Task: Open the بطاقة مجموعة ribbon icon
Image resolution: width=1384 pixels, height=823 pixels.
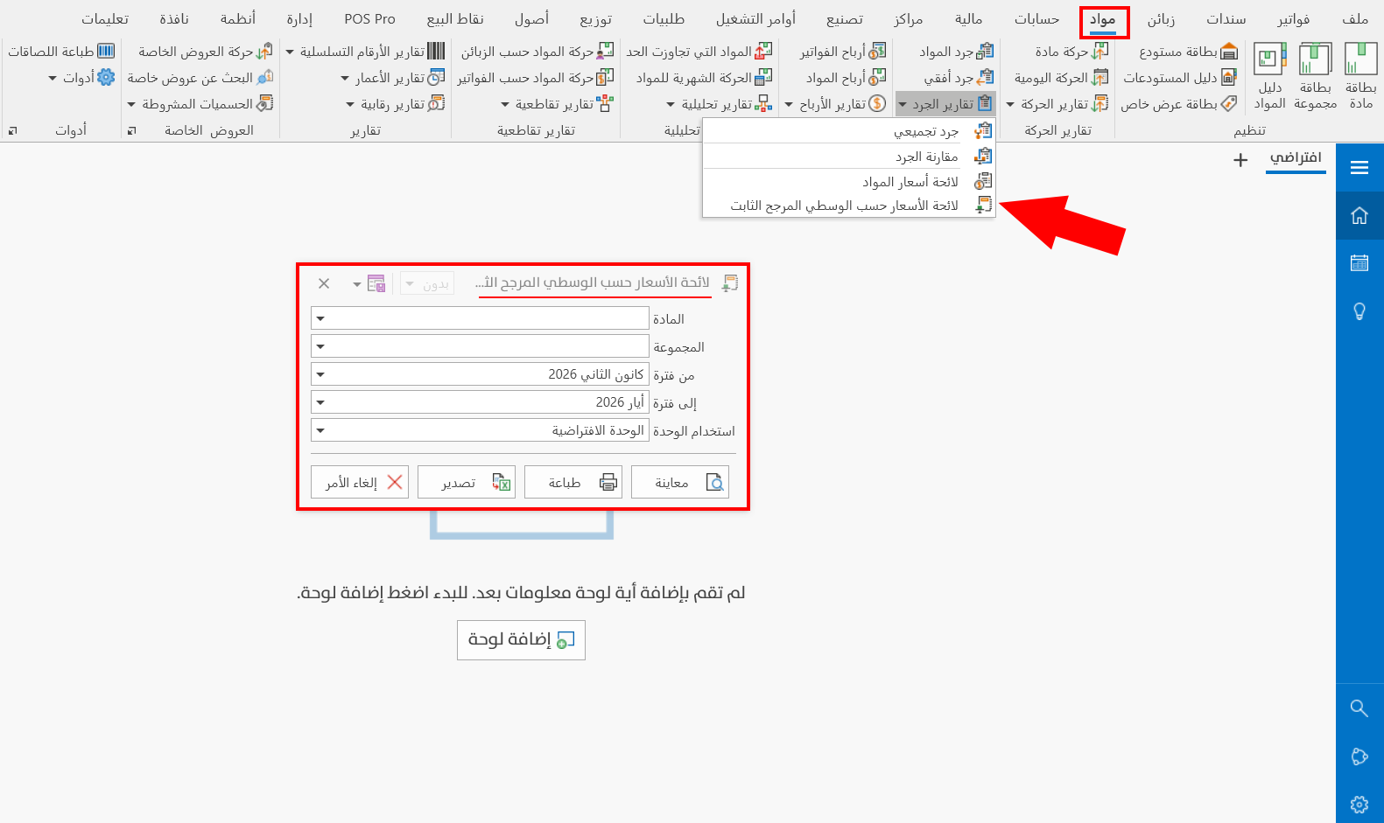Action: 1315,76
